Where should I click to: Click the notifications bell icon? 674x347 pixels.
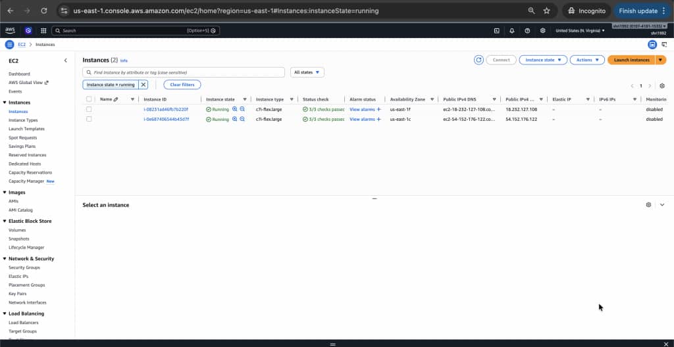512,30
